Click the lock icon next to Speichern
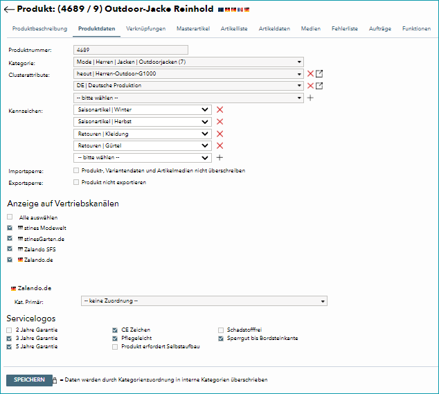Image resolution: width=439 pixels, height=394 pixels. (x=55, y=380)
